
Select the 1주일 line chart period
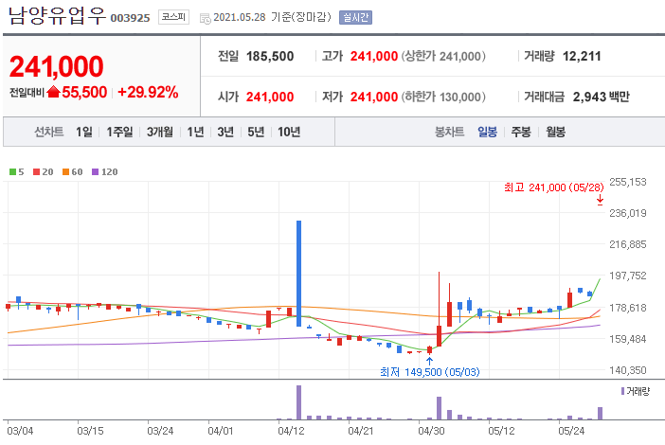coord(119,132)
